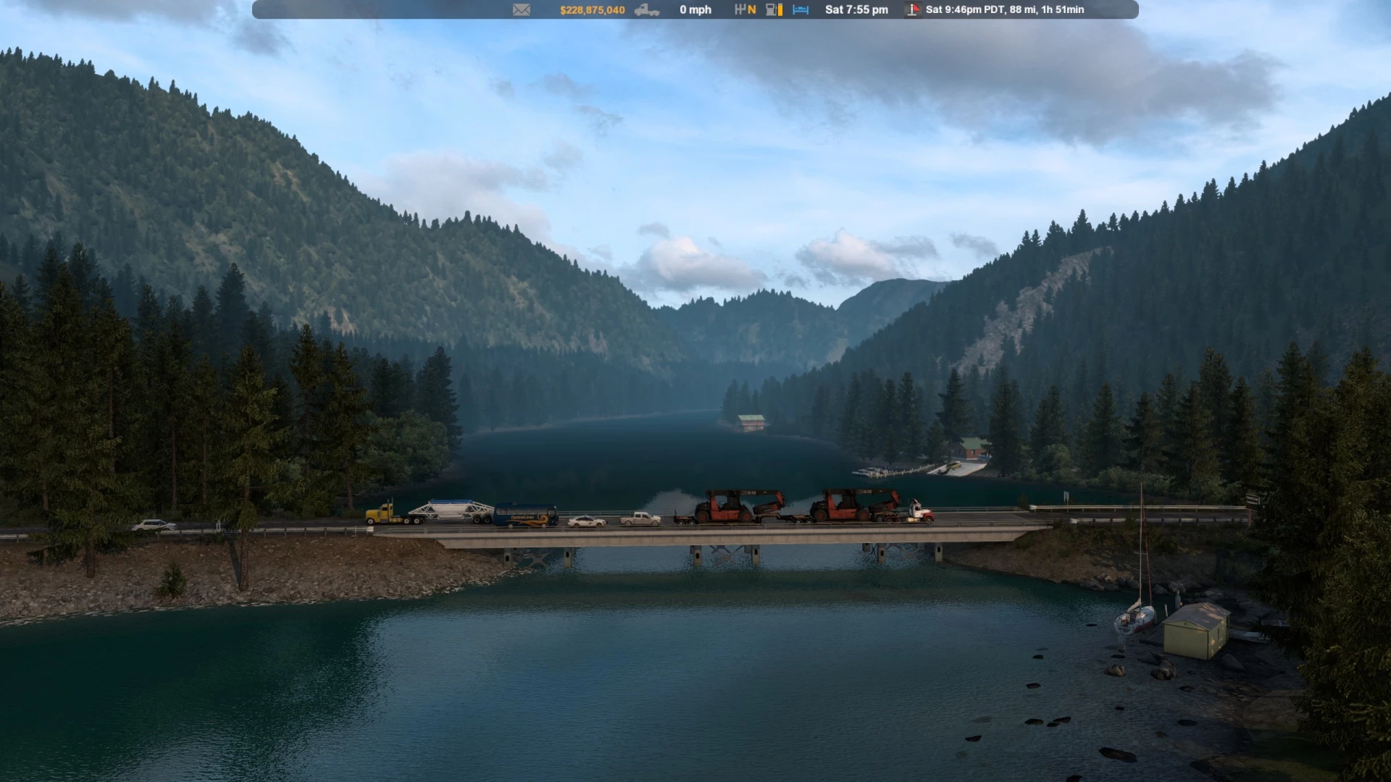Click the red destination flag icon
The height and width of the screenshot is (782, 1391).
913,10
